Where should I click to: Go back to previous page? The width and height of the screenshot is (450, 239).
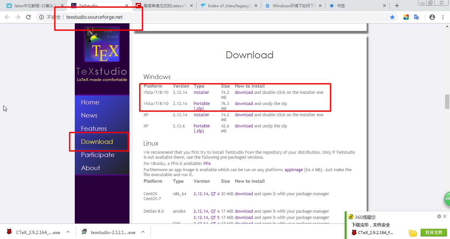click(x=7, y=17)
